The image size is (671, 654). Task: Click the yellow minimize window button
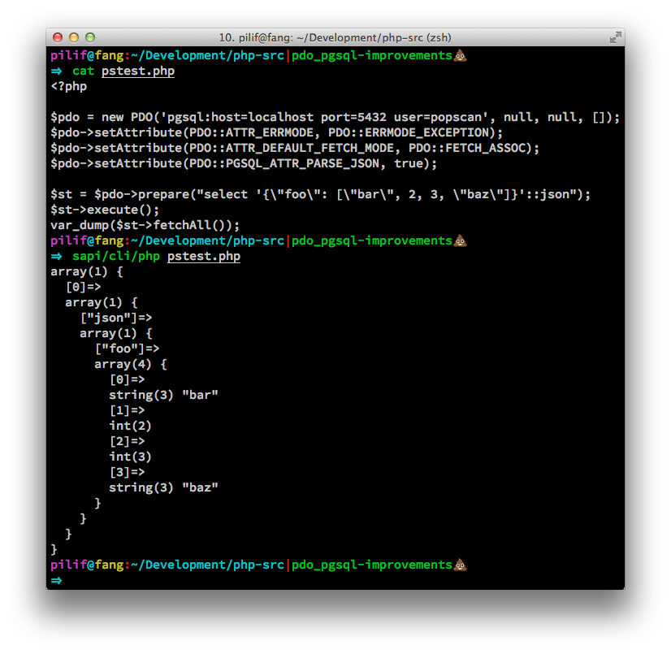(x=74, y=37)
